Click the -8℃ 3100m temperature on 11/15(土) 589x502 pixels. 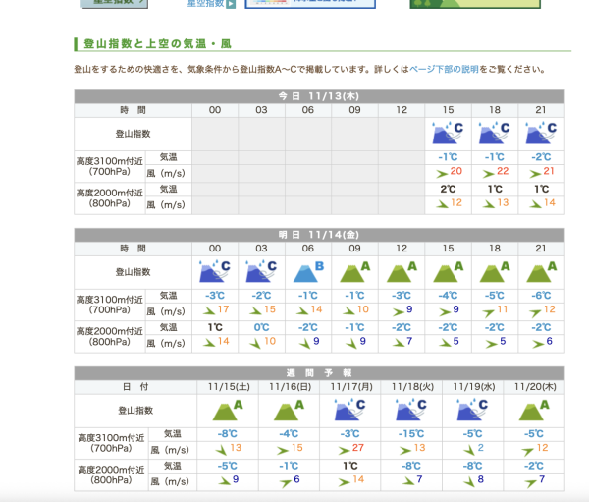[x=228, y=434]
